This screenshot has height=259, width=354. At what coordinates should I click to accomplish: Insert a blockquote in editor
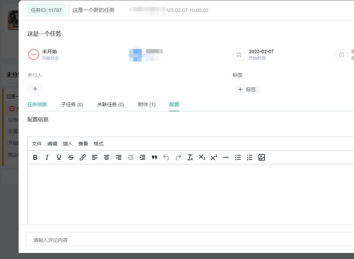(154, 158)
